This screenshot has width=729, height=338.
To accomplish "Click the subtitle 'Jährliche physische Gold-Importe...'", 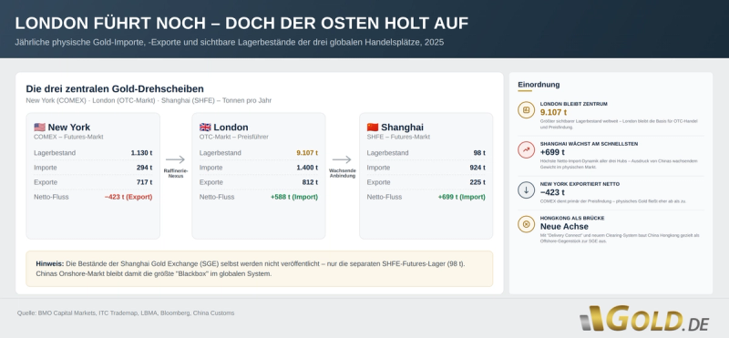I will [230, 42].
